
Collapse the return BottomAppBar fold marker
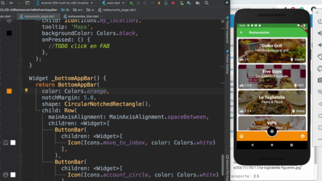click(x=20, y=85)
